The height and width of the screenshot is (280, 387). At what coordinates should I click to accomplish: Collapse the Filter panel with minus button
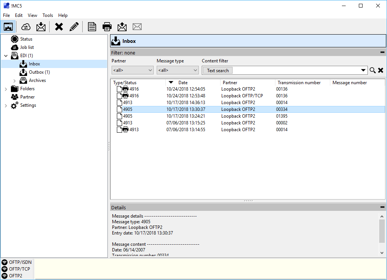[x=382, y=52]
